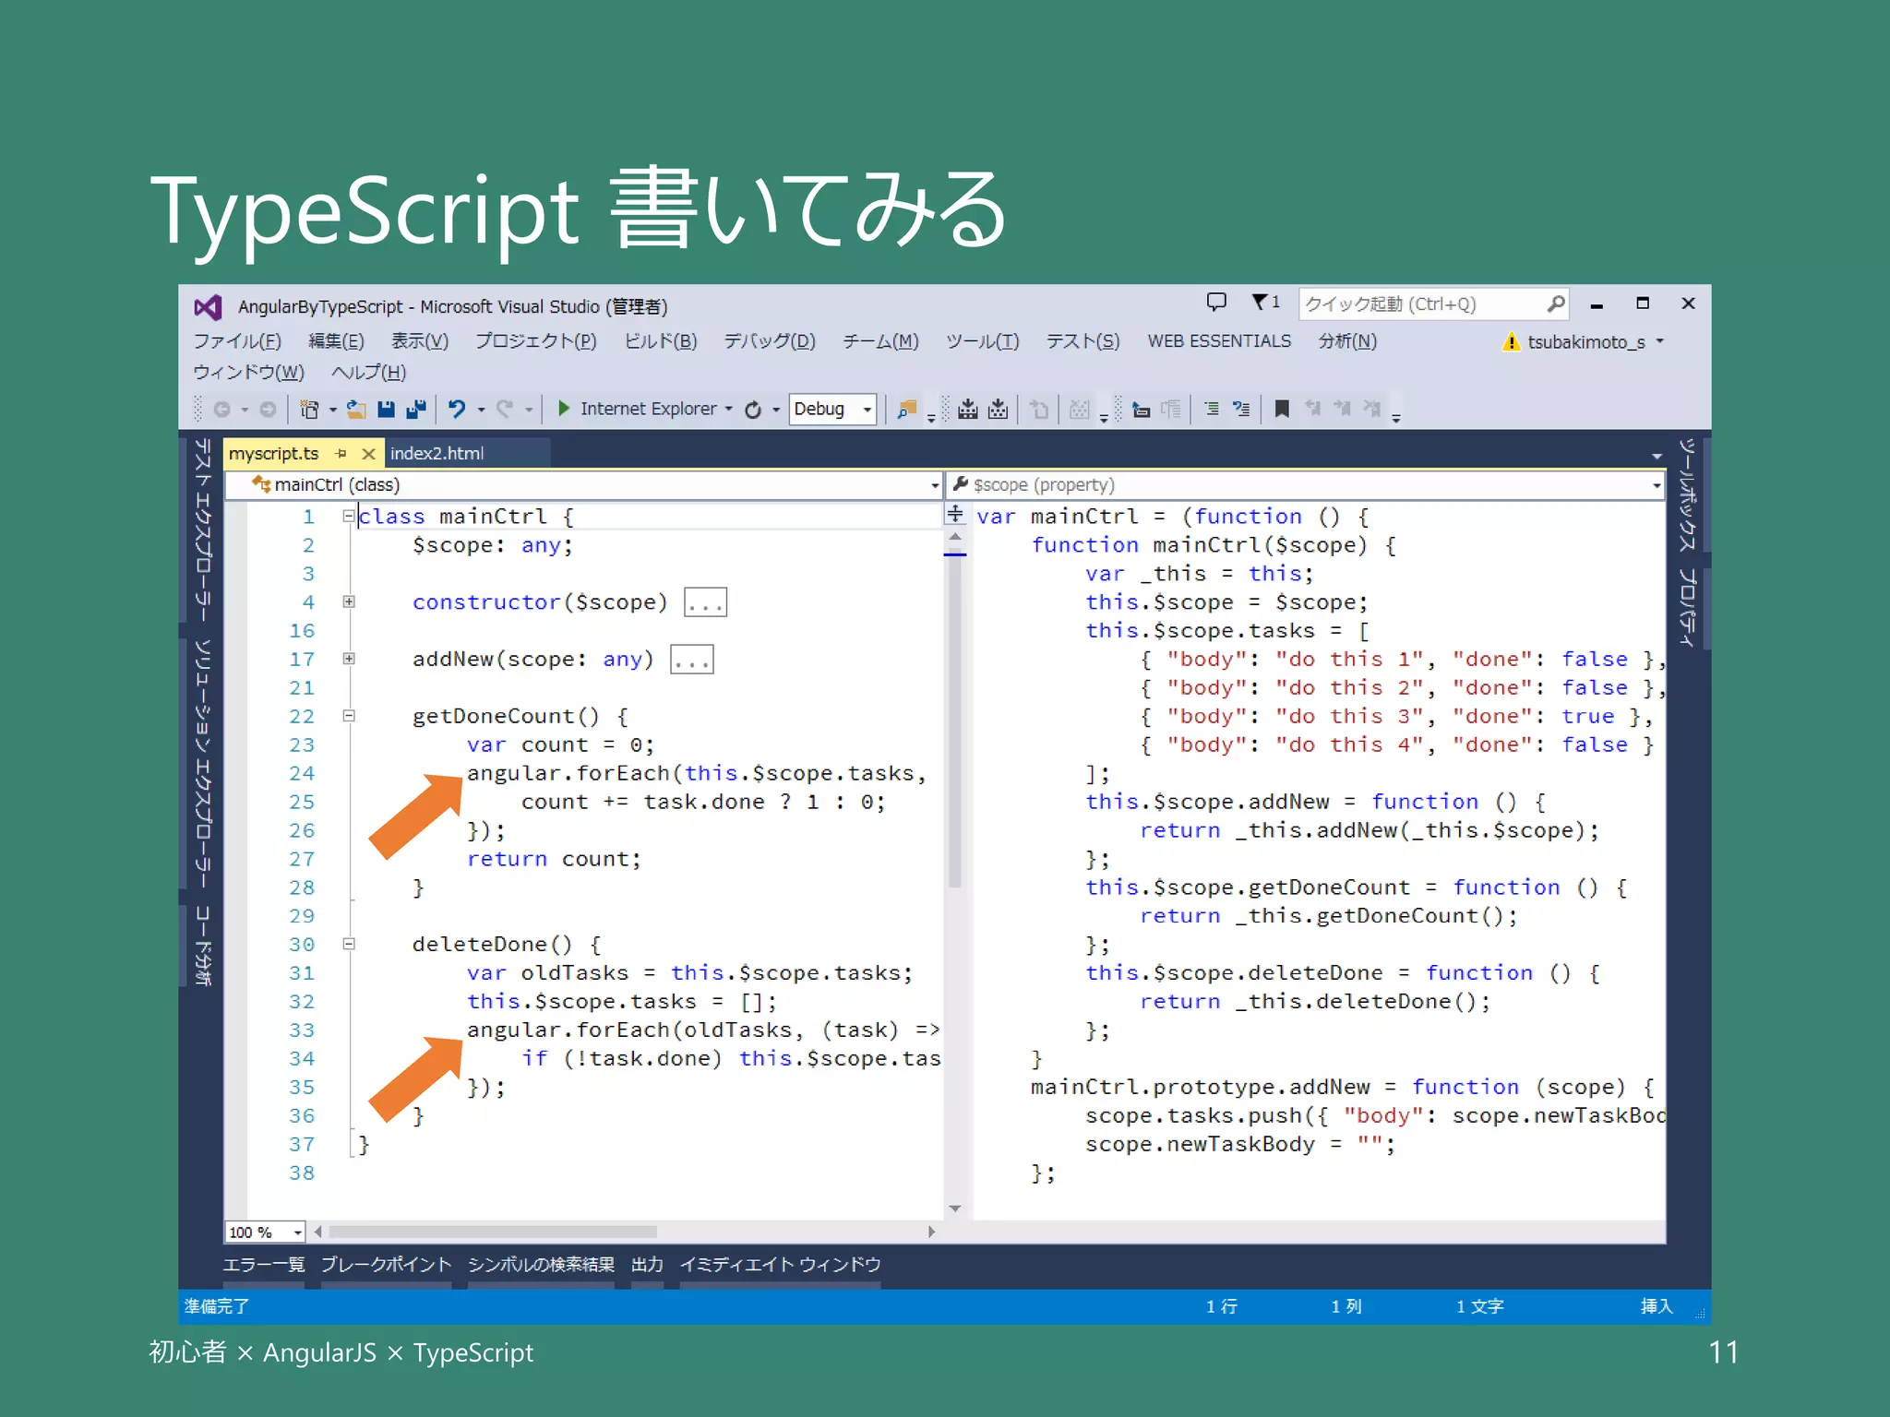This screenshot has height=1417, width=1890.
Task: Open the ビルド(B) menu
Action: coord(661,341)
